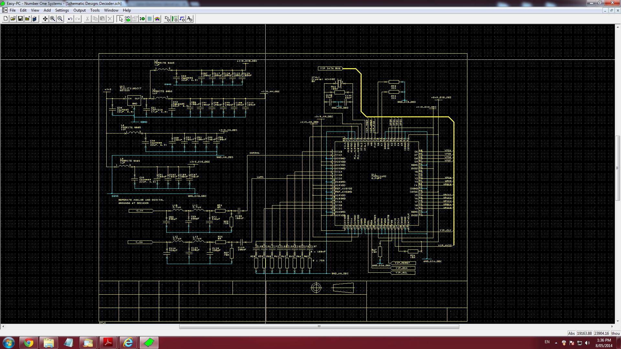Viewport: 621px width, 349px height.
Task: Open the Settings menu
Action: [62, 10]
